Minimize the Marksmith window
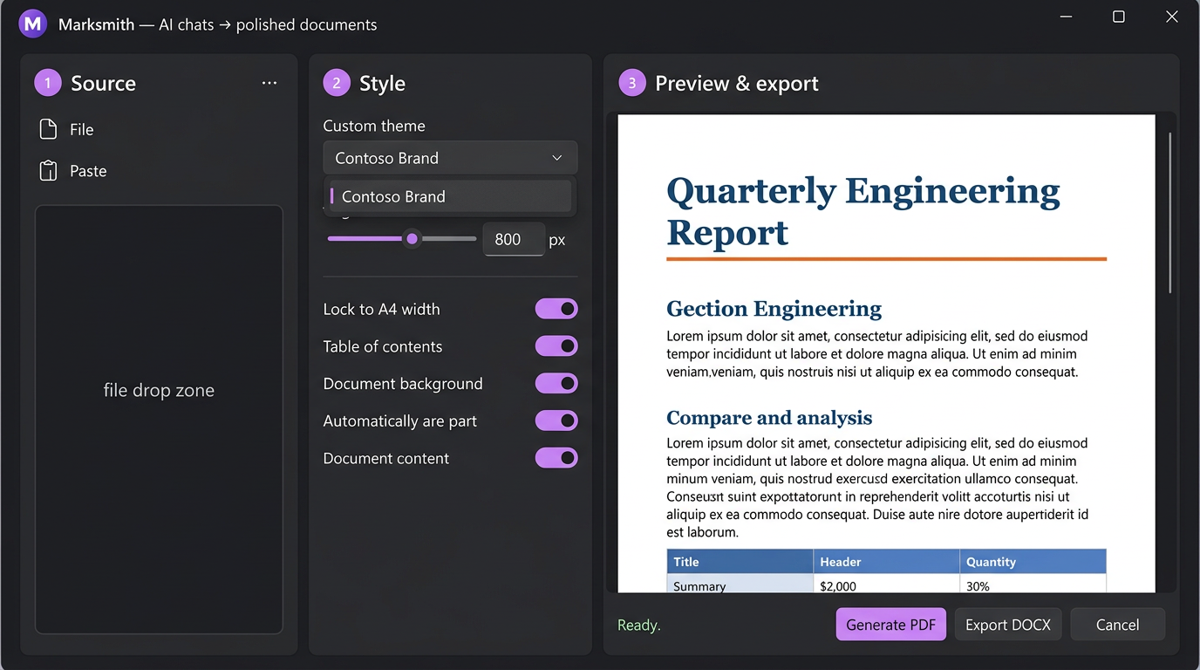 (x=1066, y=17)
